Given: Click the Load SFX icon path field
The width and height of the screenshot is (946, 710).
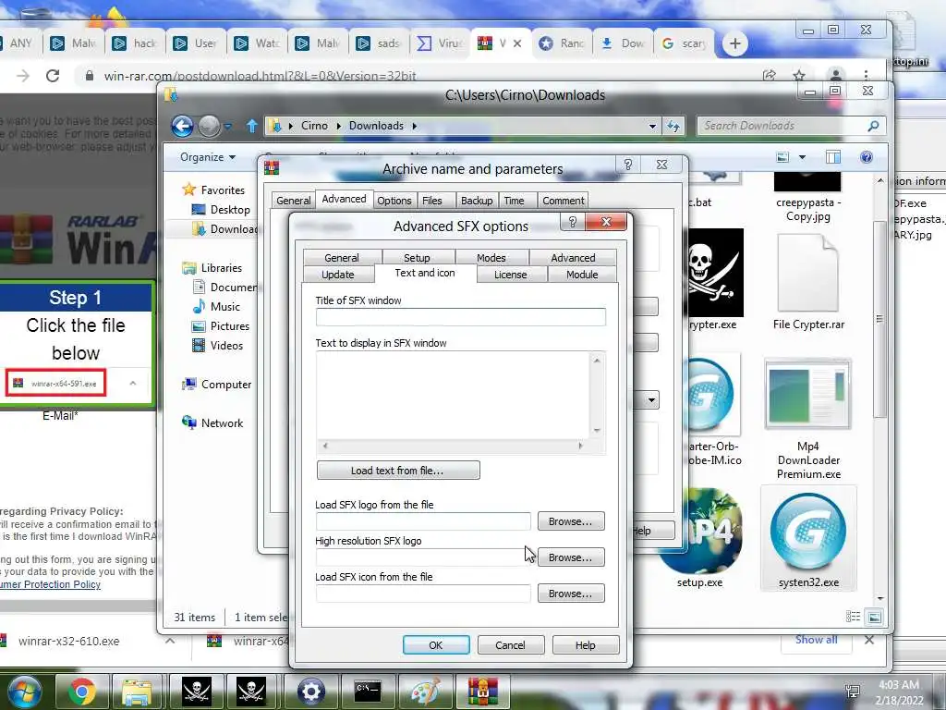Looking at the screenshot, I should click(x=423, y=594).
